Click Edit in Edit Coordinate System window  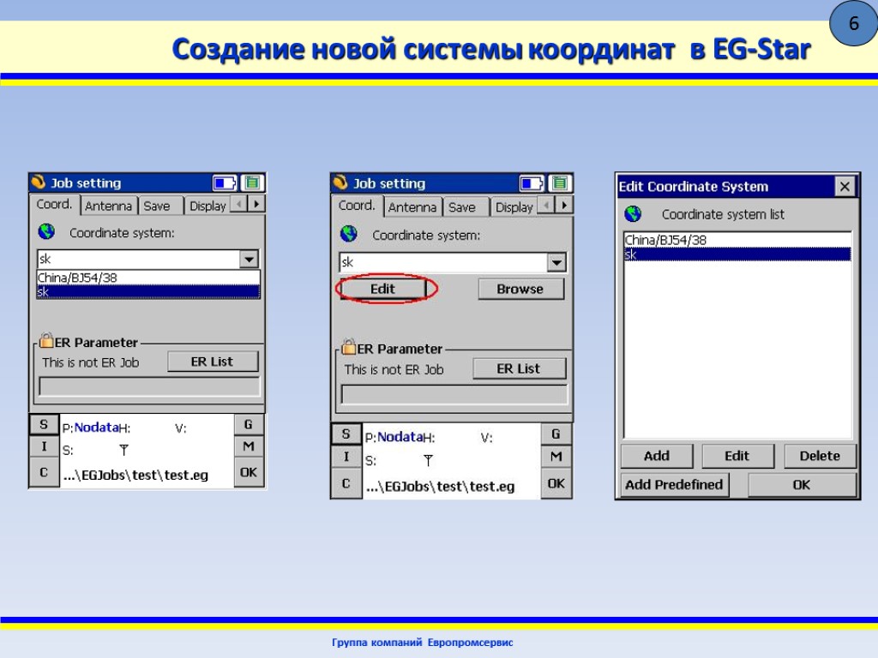(737, 456)
